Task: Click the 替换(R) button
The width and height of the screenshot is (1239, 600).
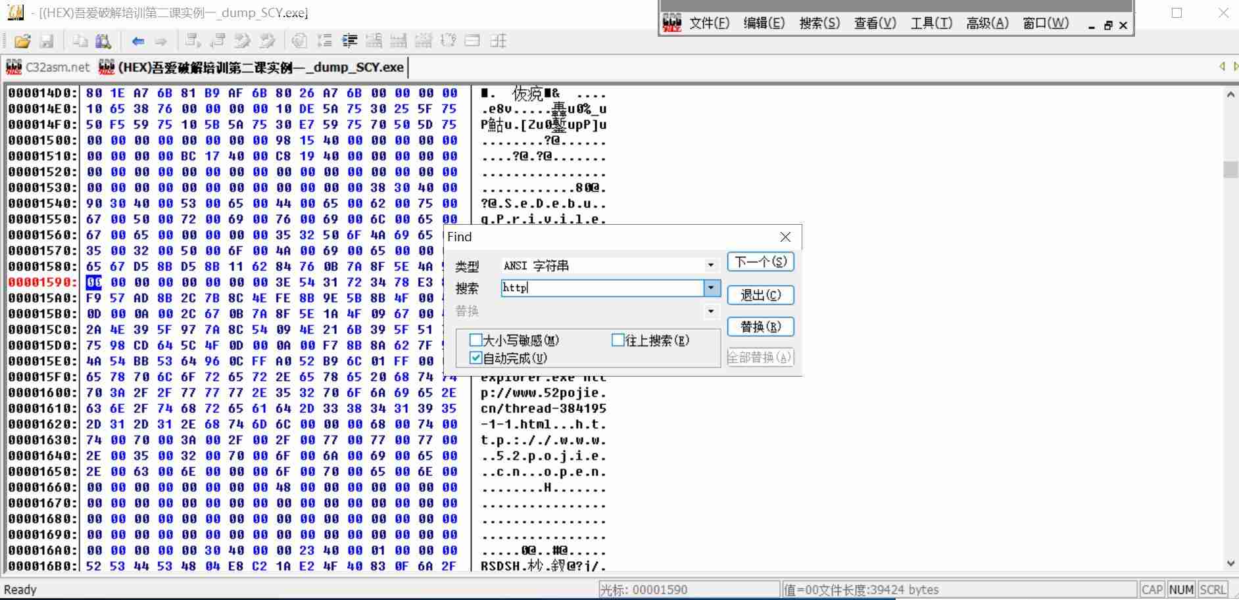Action: [x=760, y=327]
